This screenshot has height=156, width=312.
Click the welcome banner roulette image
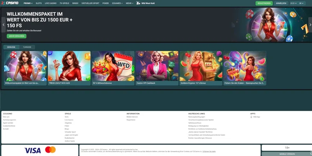tap(270, 25)
